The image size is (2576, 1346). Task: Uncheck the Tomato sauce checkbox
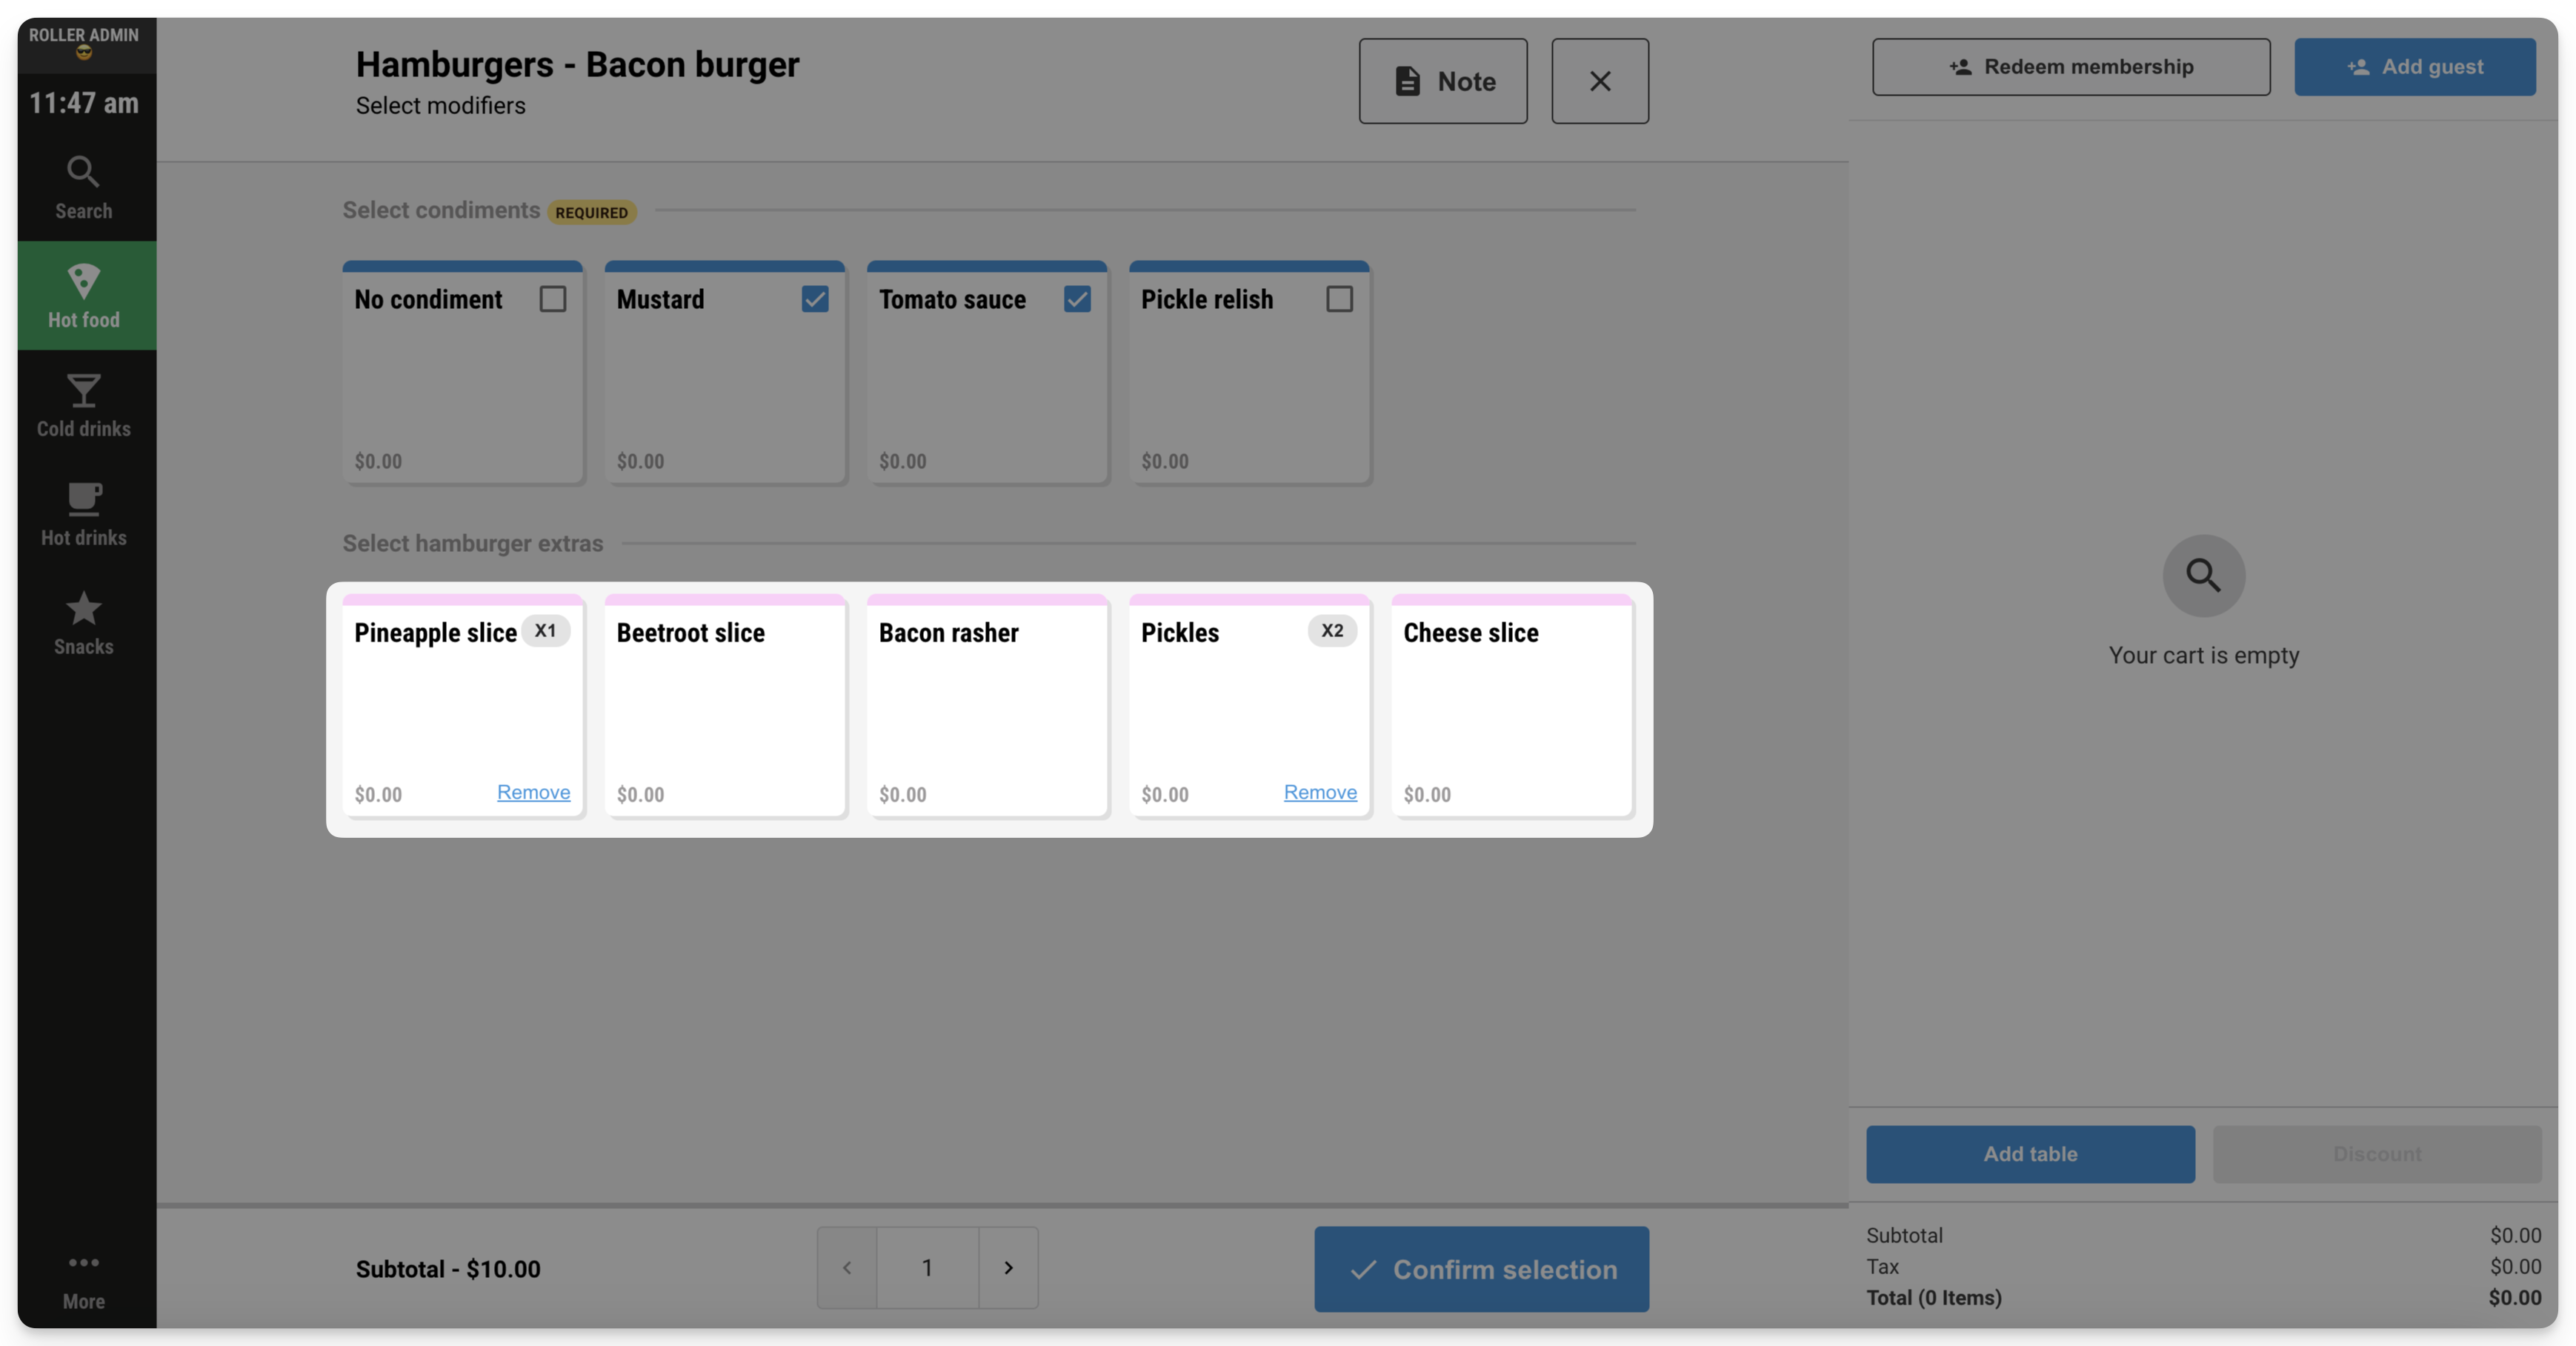coord(1077,299)
